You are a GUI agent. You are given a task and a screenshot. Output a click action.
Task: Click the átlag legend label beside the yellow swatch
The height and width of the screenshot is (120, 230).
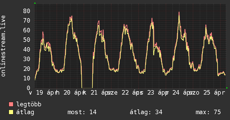click(25, 112)
